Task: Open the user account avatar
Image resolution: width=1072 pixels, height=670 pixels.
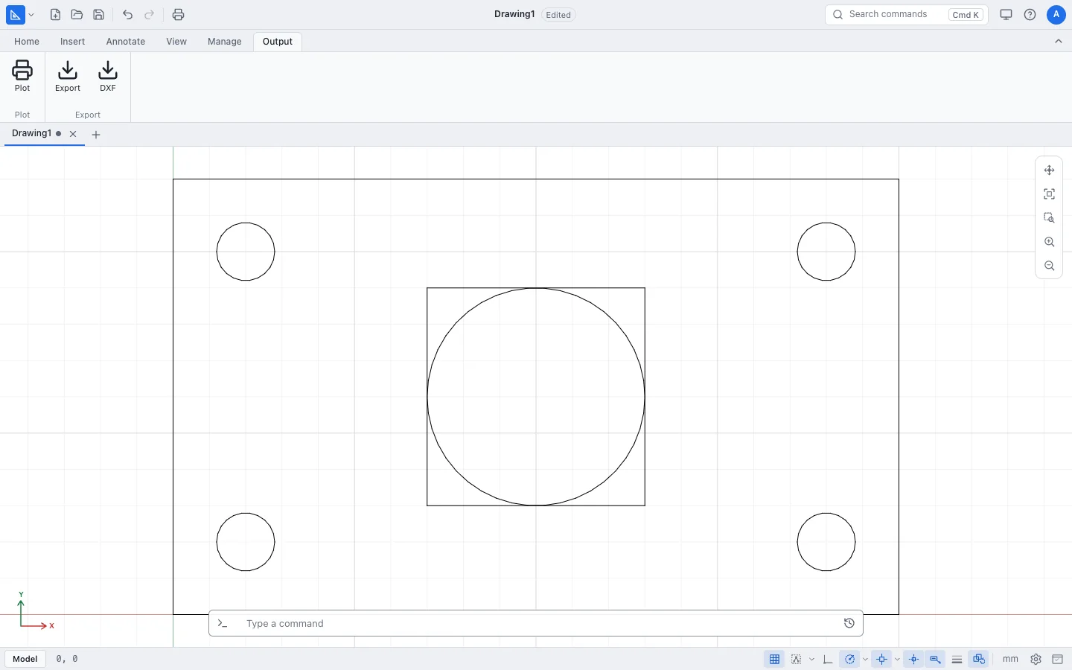Action: click(1056, 15)
